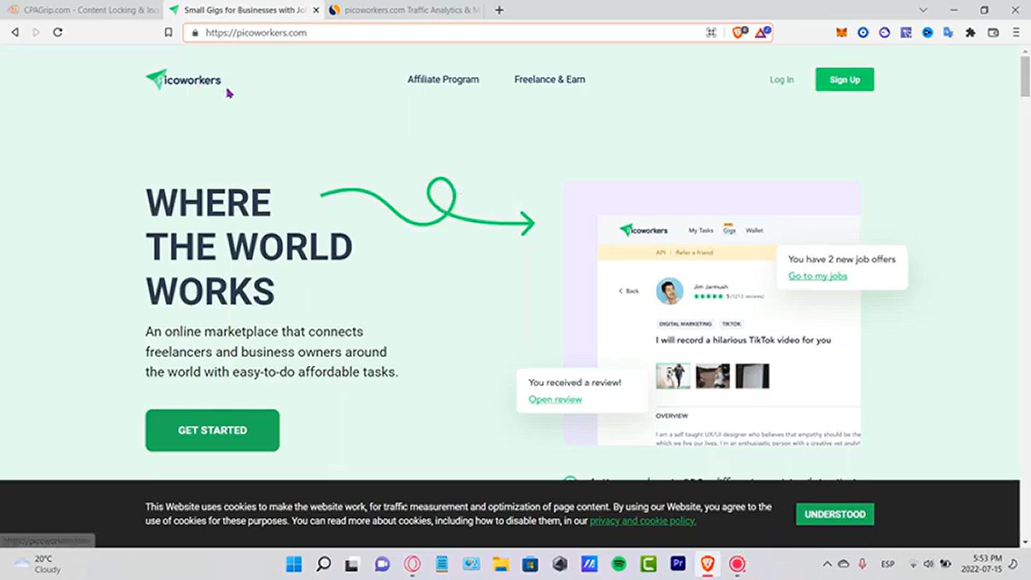The image size is (1031, 580).
Task: Open the chat taskbar icon
Action: [382, 564]
